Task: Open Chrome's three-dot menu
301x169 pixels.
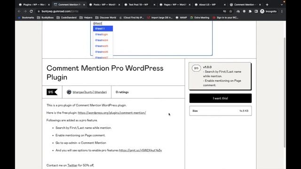Action: (x=282, y=11)
